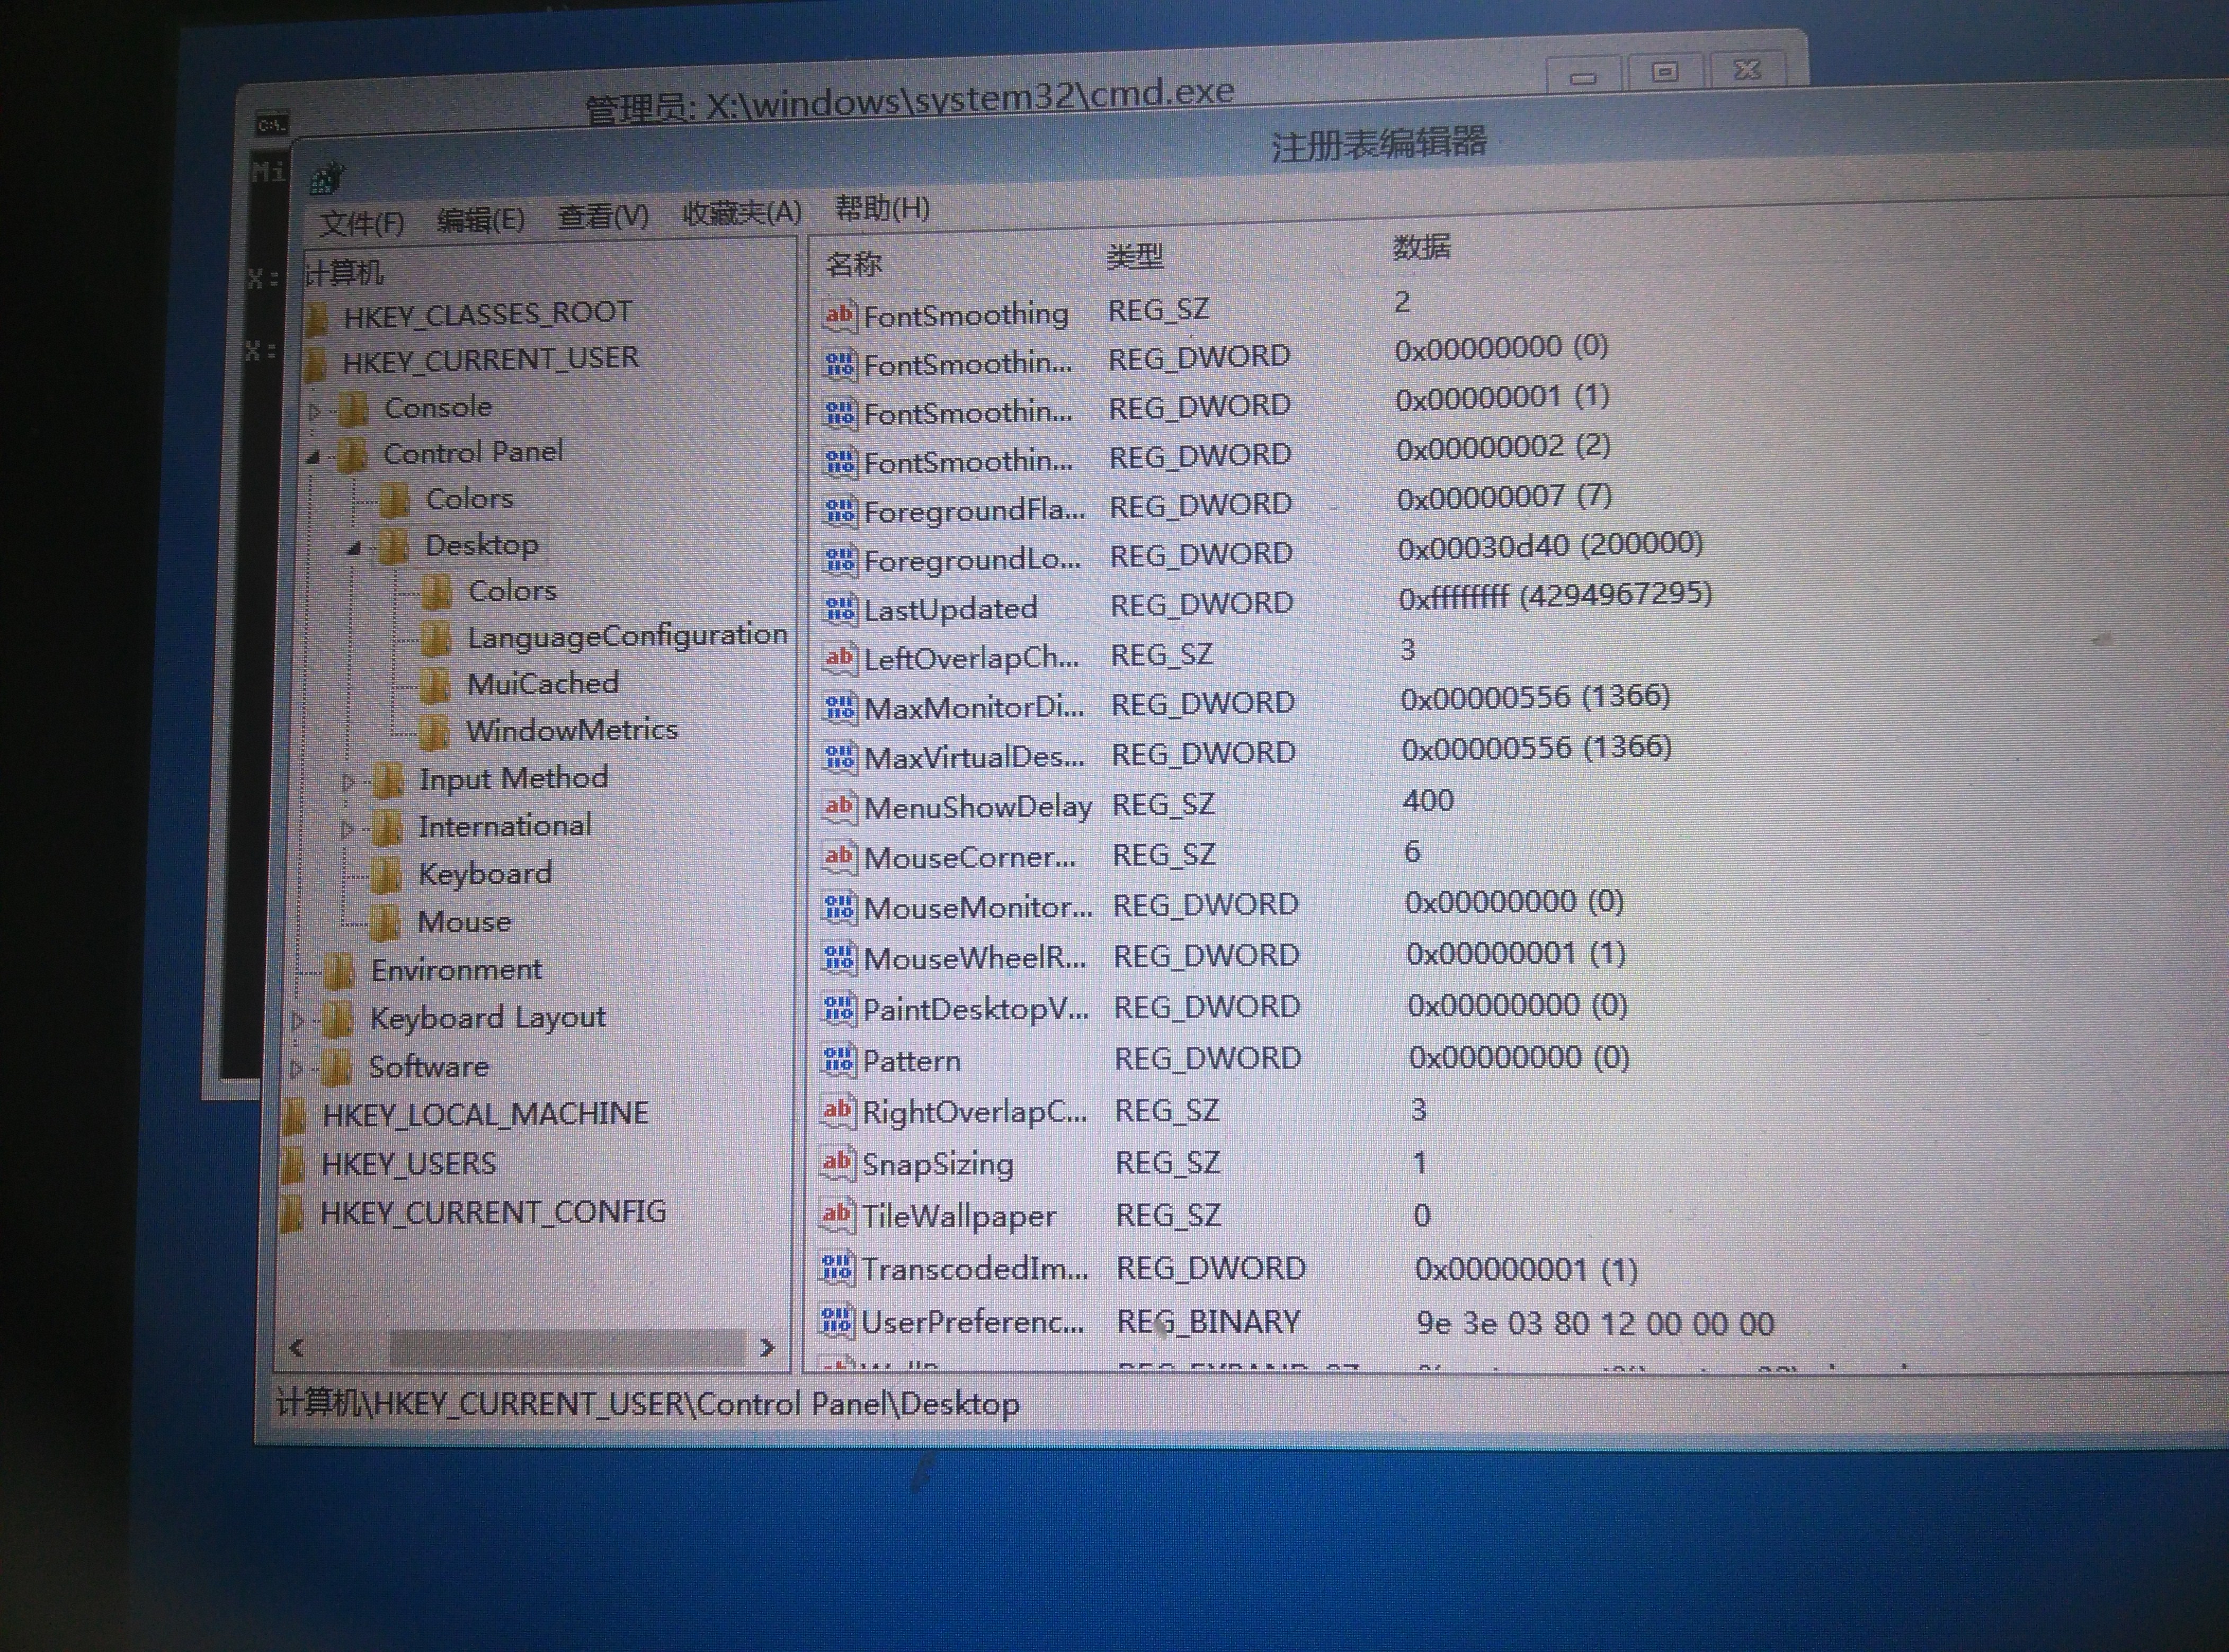This screenshot has height=1652, width=2229.
Task: Open the 收藏夹(A) favorites menu
Action: [742, 212]
